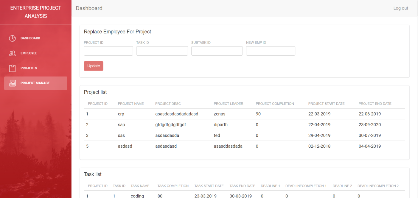Select project name 'erp' cell
Viewport: 418px width, 198px height.
[121, 114]
